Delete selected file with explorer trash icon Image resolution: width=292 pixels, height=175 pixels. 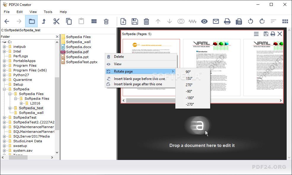pos(106,22)
